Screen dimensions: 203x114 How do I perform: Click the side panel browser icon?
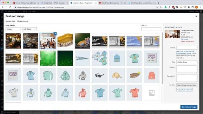click(193, 7)
